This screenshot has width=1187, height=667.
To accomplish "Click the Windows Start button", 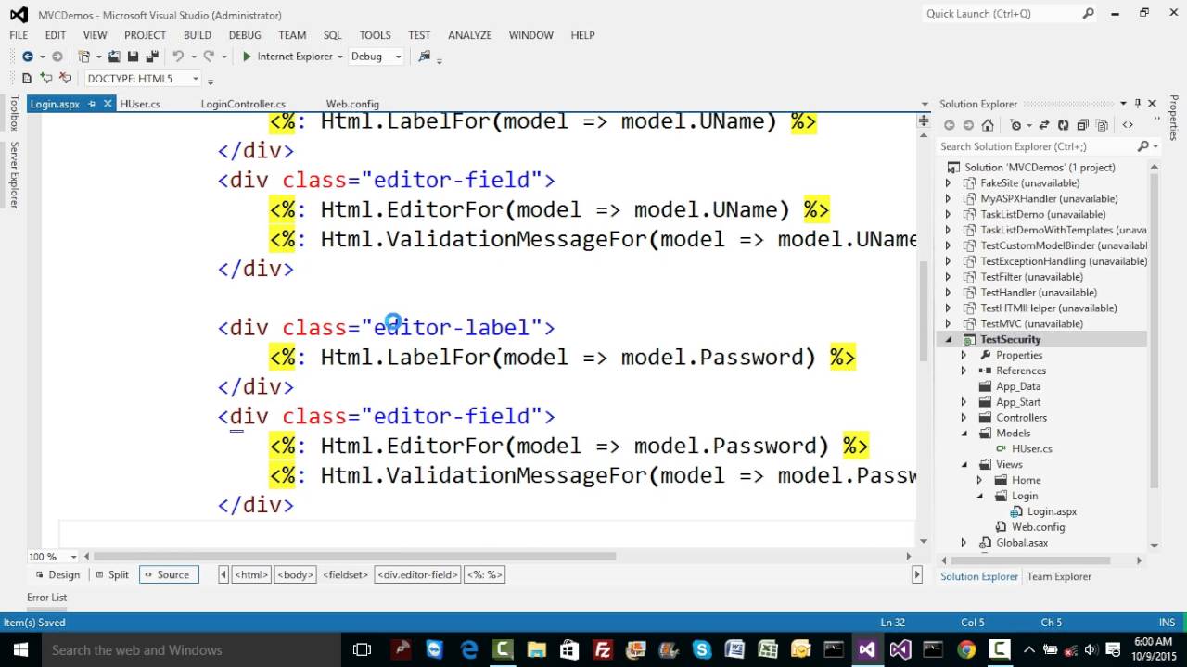I will click(x=19, y=649).
